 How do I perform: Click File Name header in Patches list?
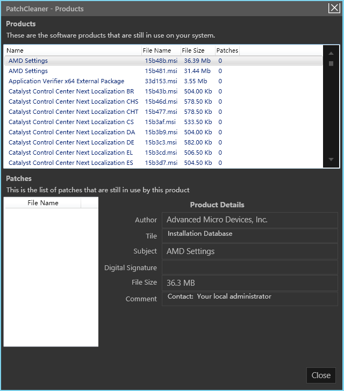coord(43,203)
